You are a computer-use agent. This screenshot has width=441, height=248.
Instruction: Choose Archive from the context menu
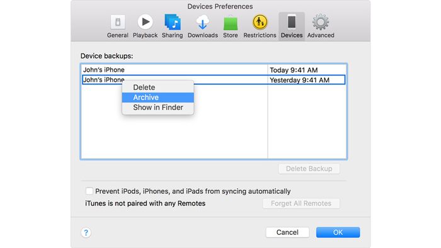point(157,98)
